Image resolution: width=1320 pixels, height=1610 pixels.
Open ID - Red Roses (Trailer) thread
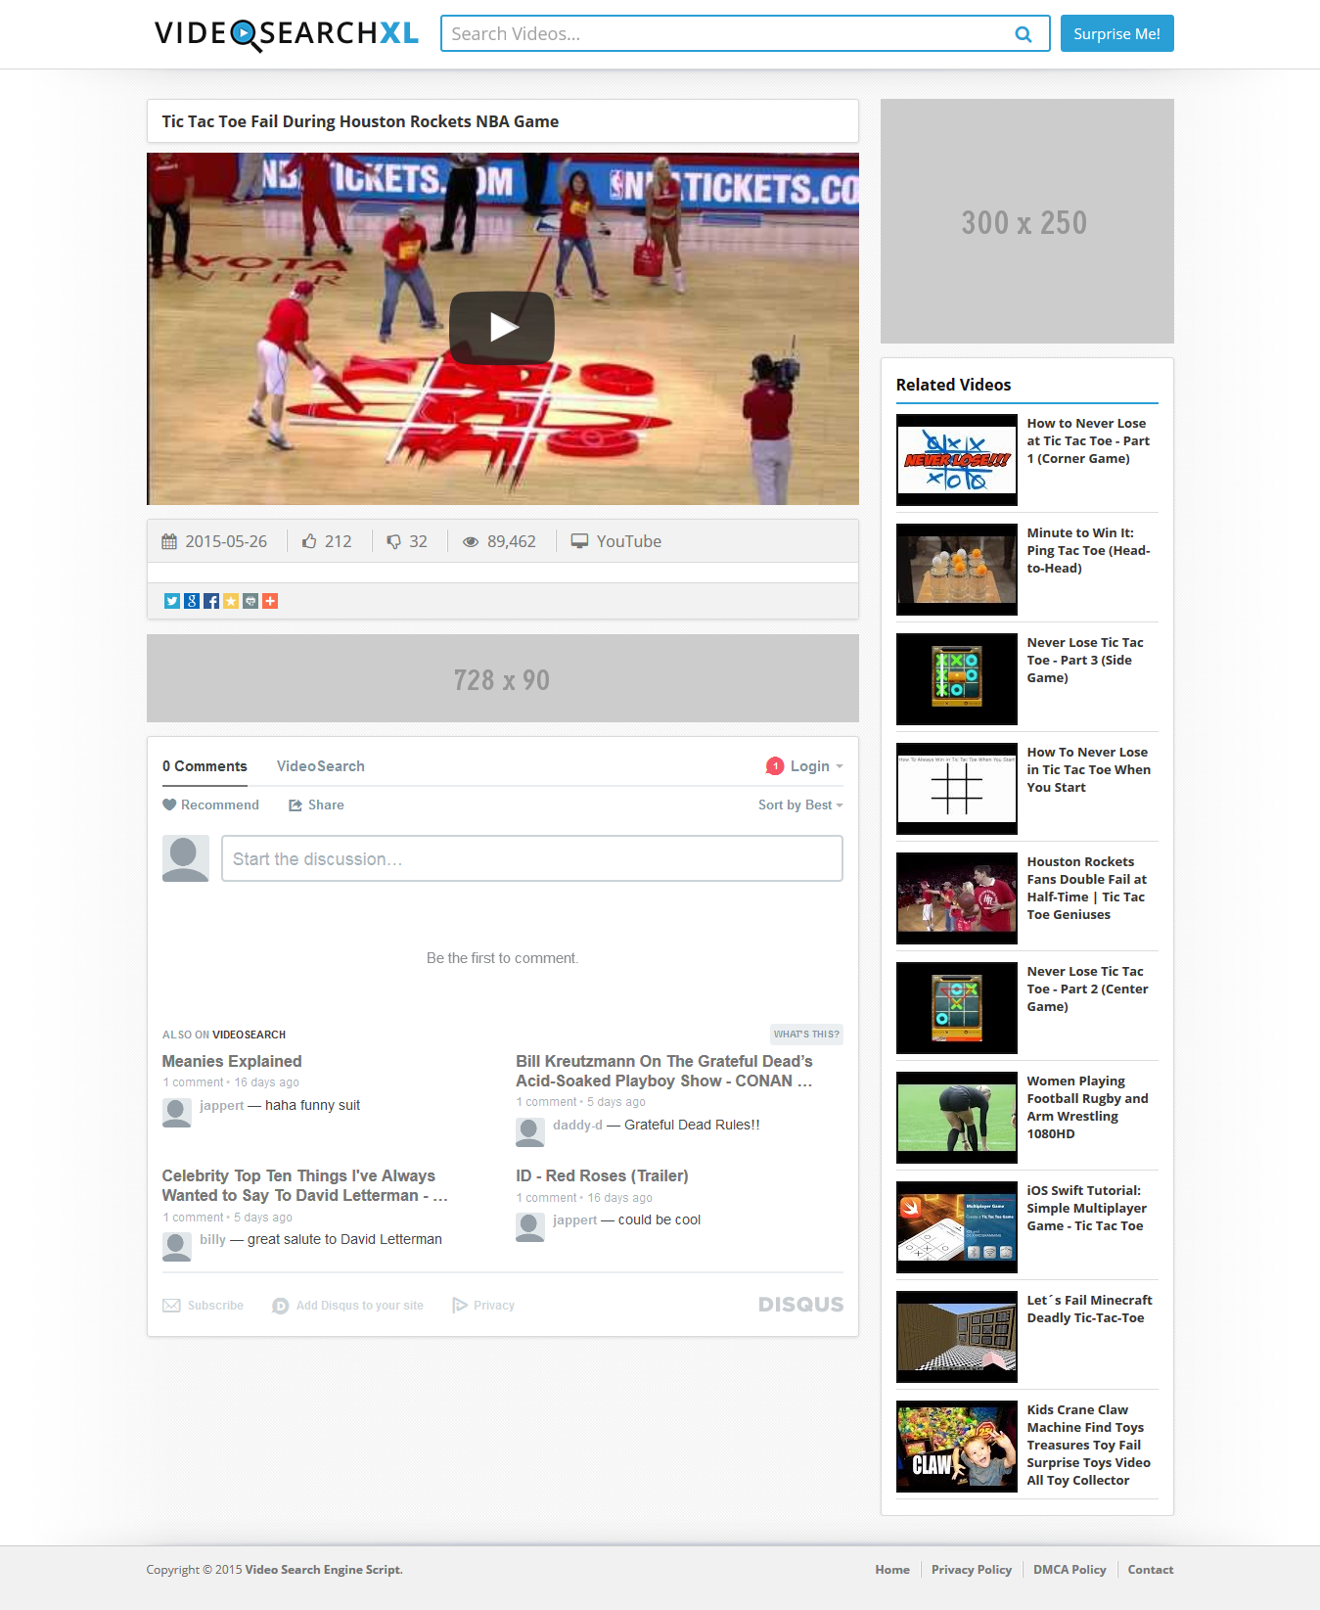pyautogui.click(x=602, y=1175)
